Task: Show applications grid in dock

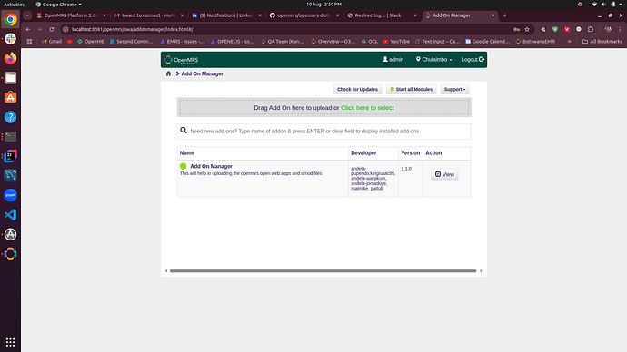Action: tap(10, 342)
